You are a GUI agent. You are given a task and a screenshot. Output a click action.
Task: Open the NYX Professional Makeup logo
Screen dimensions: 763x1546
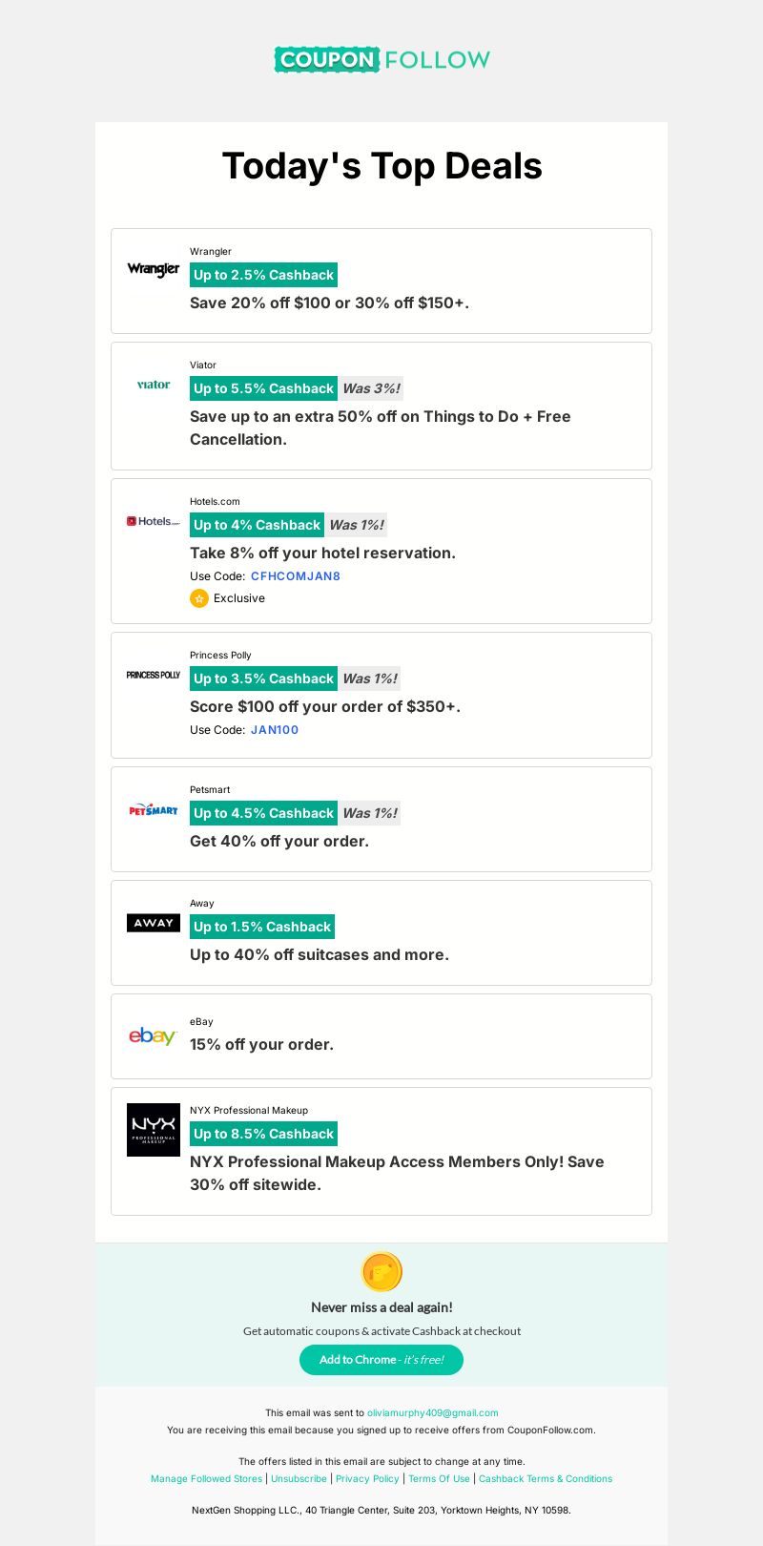pyautogui.click(x=154, y=1130)
